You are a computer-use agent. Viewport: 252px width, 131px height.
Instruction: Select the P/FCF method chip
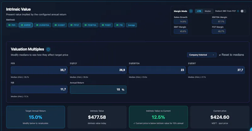[75, 25]
